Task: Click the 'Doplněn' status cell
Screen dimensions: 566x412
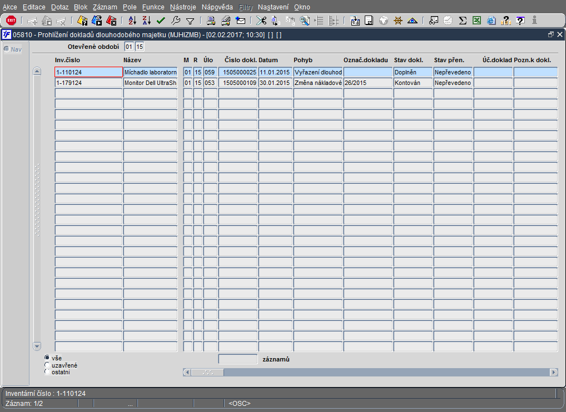Action: tap(413, 72)
